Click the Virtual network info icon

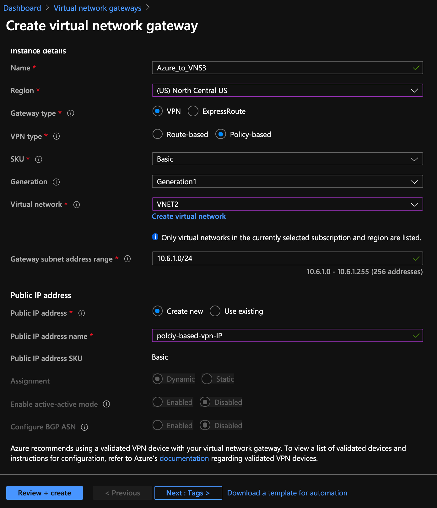77,205
